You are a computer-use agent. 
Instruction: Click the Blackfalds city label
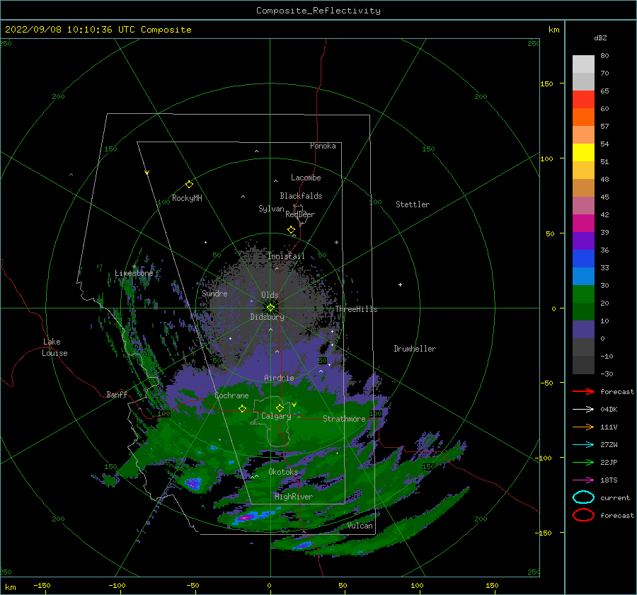point(301,196)
